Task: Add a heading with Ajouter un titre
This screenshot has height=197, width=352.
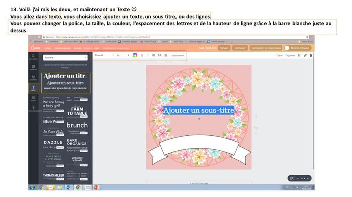Action: 65,76
